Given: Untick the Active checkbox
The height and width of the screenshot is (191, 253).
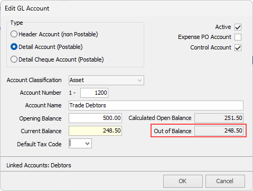Looking at the screenshot, I should pyautogui.click(x=238, y=27).
